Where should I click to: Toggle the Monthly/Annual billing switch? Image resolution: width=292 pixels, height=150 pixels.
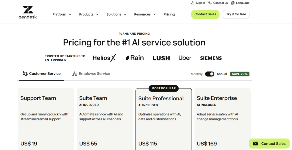click(x=210, y=74)
